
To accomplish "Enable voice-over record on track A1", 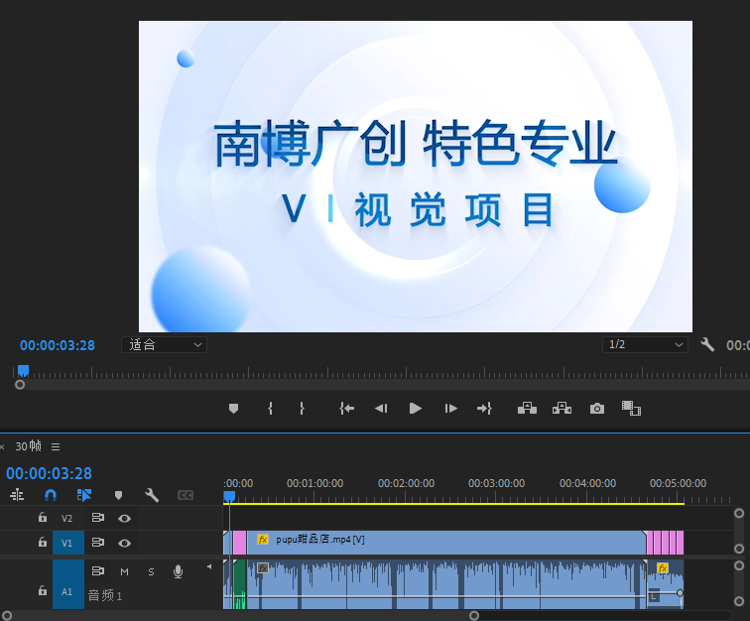I will point(179,571).
